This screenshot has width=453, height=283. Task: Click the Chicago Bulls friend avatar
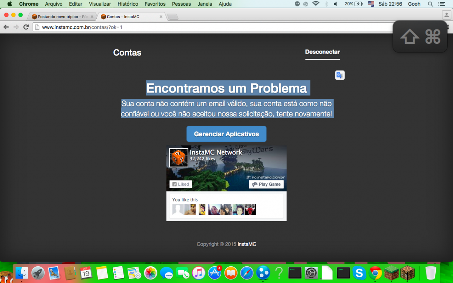point(250,209)
